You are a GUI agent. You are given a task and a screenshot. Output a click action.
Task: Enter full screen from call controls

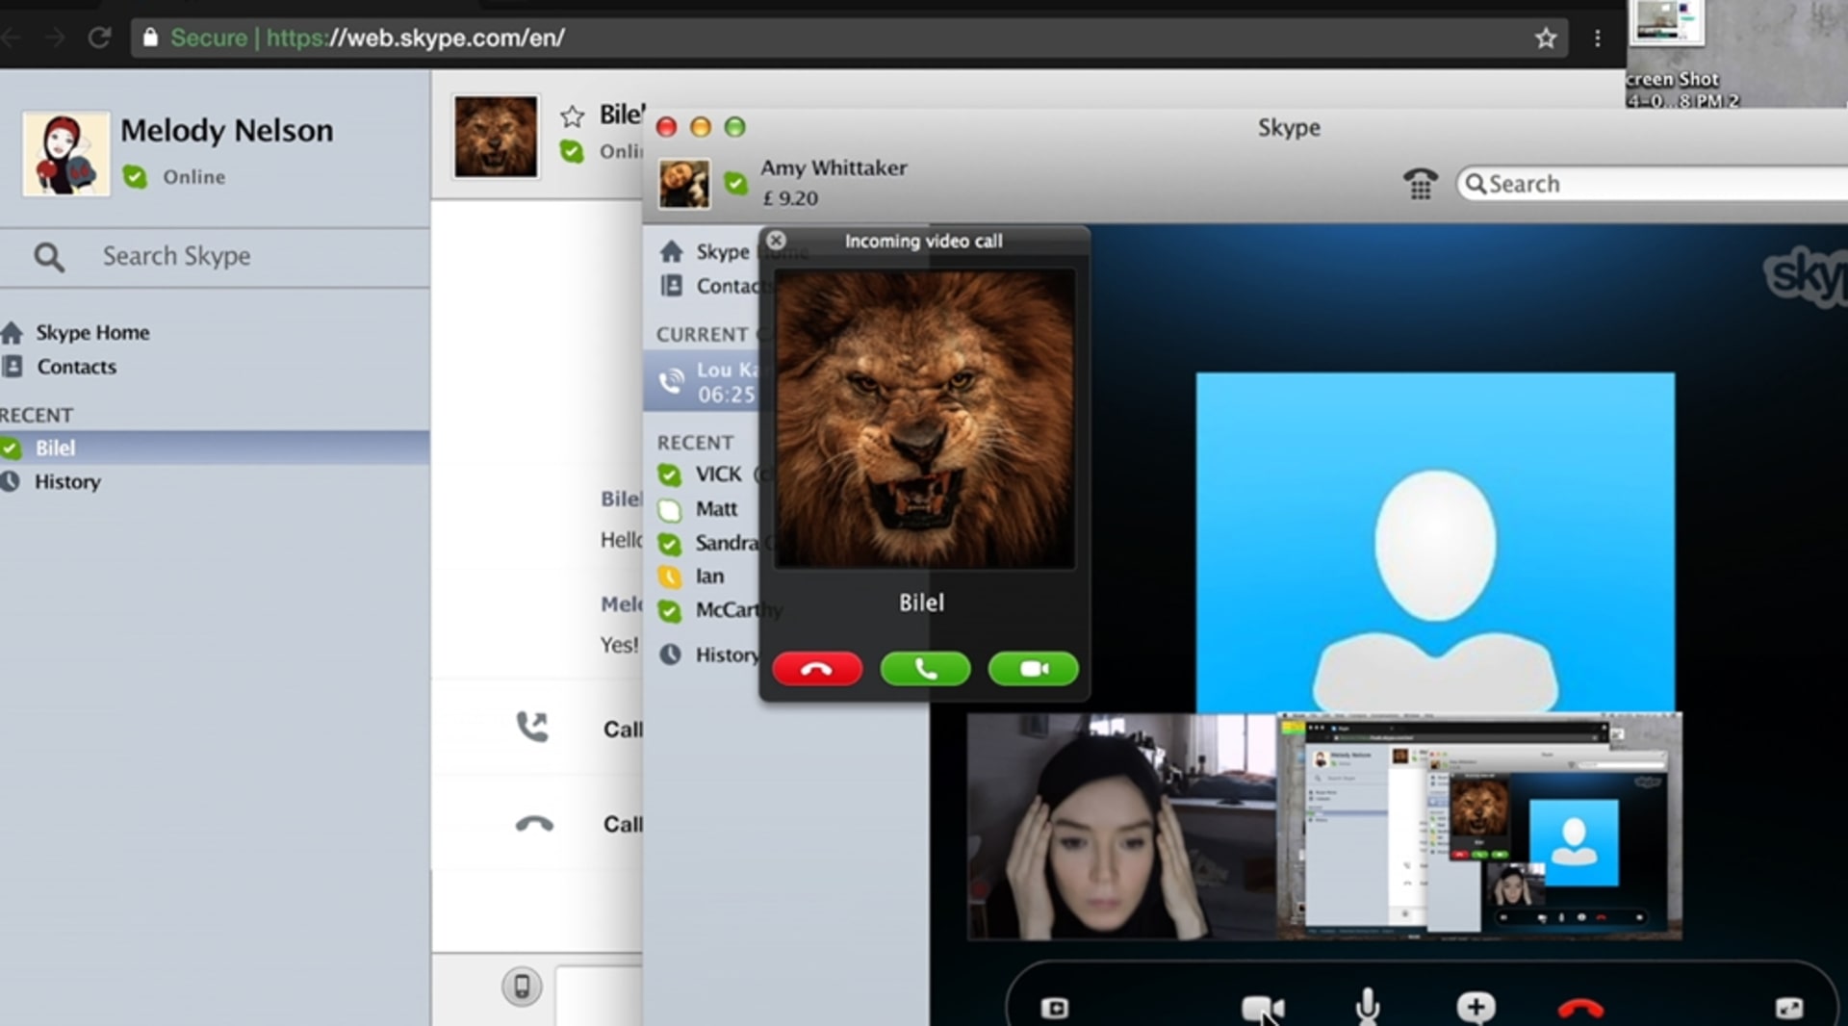pos(1788,1008)
